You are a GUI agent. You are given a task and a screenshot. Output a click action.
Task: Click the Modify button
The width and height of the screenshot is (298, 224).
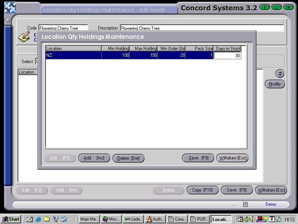[275, 84]
